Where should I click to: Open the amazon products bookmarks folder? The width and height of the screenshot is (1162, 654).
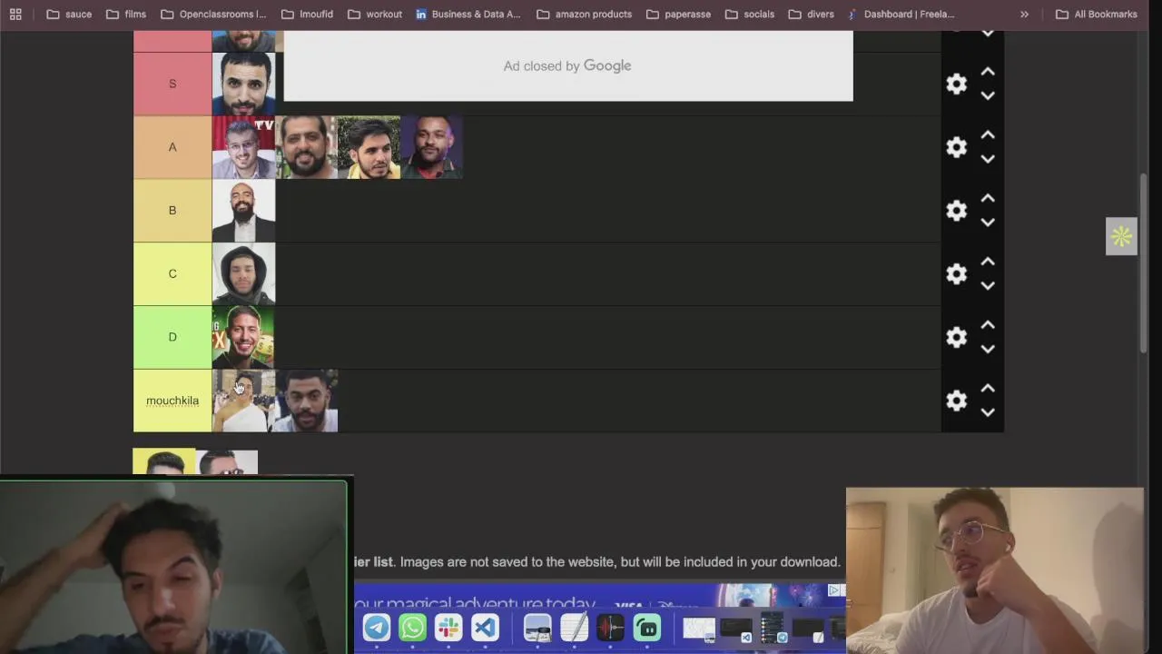[x=584, y=15]
